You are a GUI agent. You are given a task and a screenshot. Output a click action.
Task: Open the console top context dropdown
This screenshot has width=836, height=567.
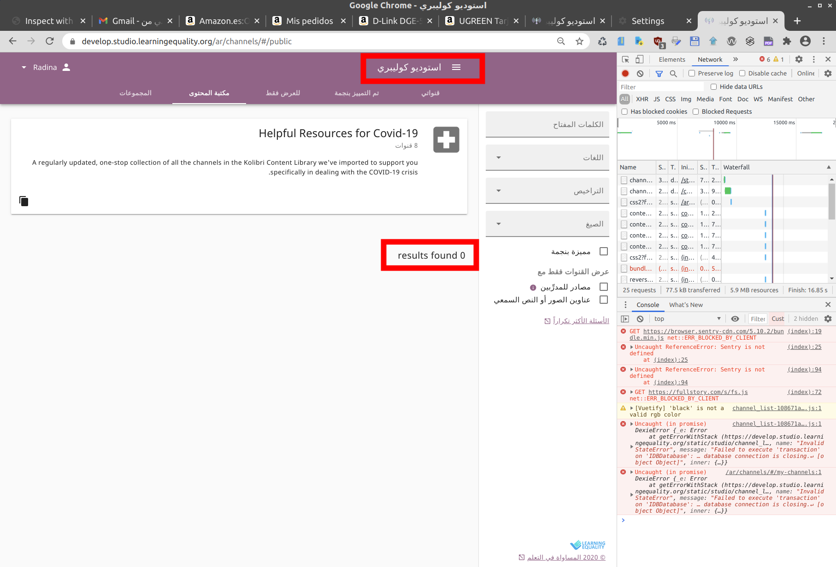(x=687, y=318)
